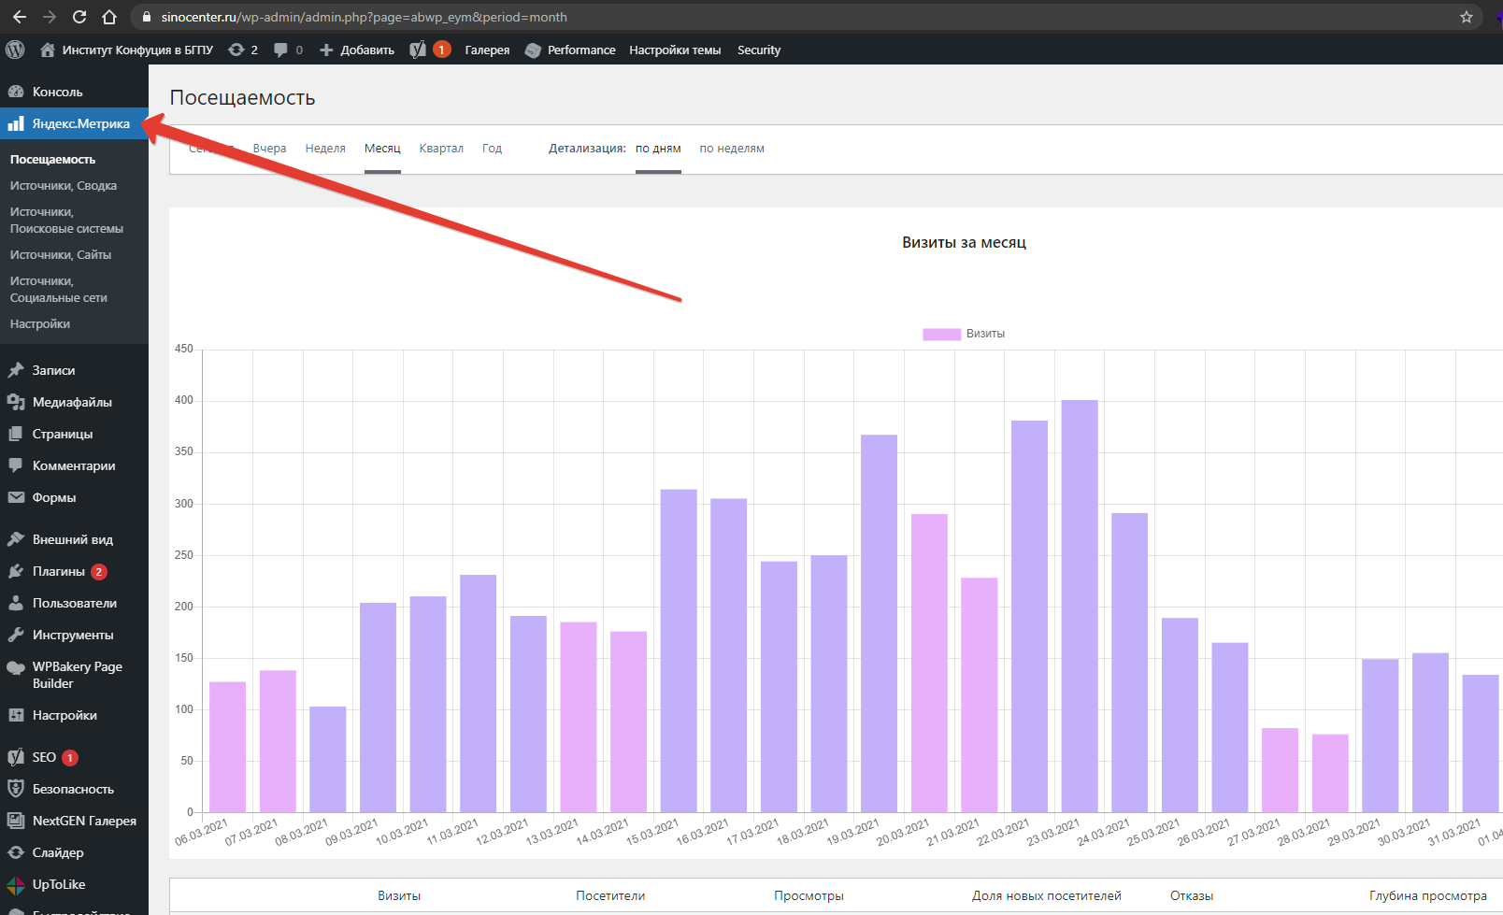Show Год period statistics

(x=492, y=149)
